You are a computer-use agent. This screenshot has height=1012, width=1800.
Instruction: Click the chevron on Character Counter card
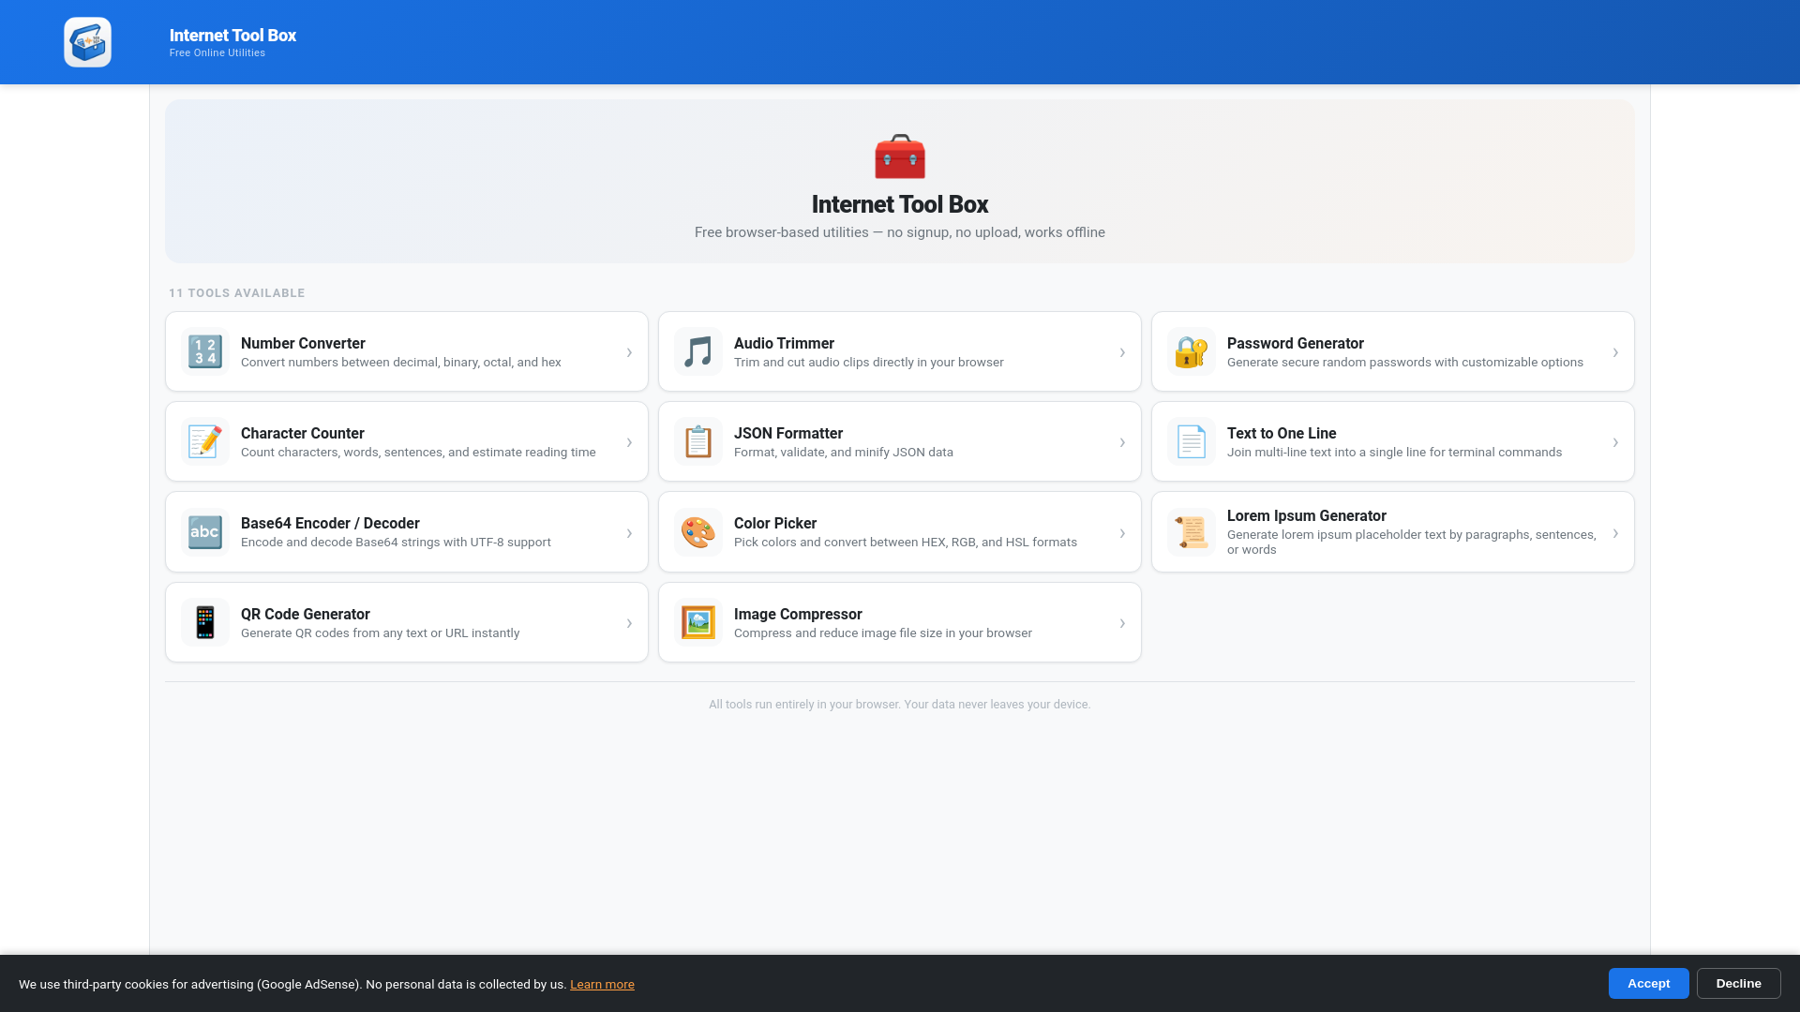629,442
